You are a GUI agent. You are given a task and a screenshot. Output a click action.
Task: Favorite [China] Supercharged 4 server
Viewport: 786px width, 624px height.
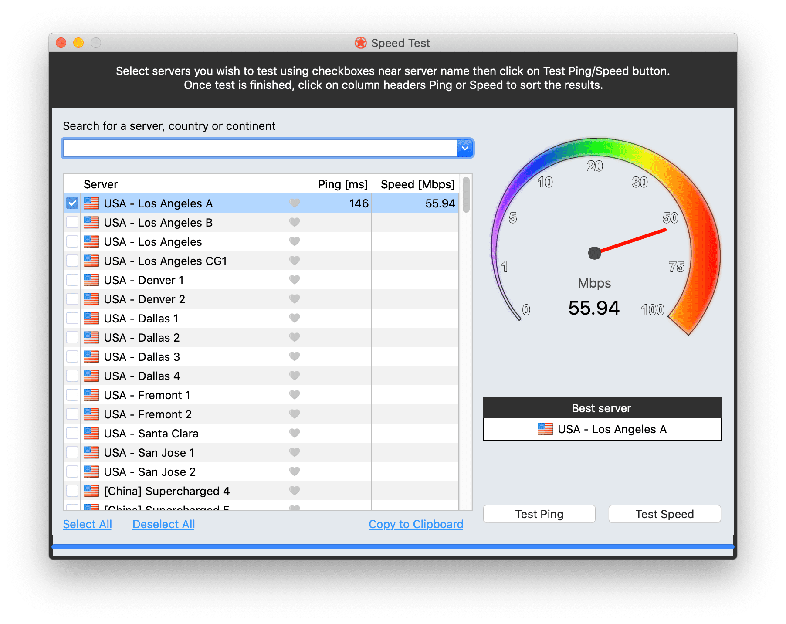[x=295, y=491]
